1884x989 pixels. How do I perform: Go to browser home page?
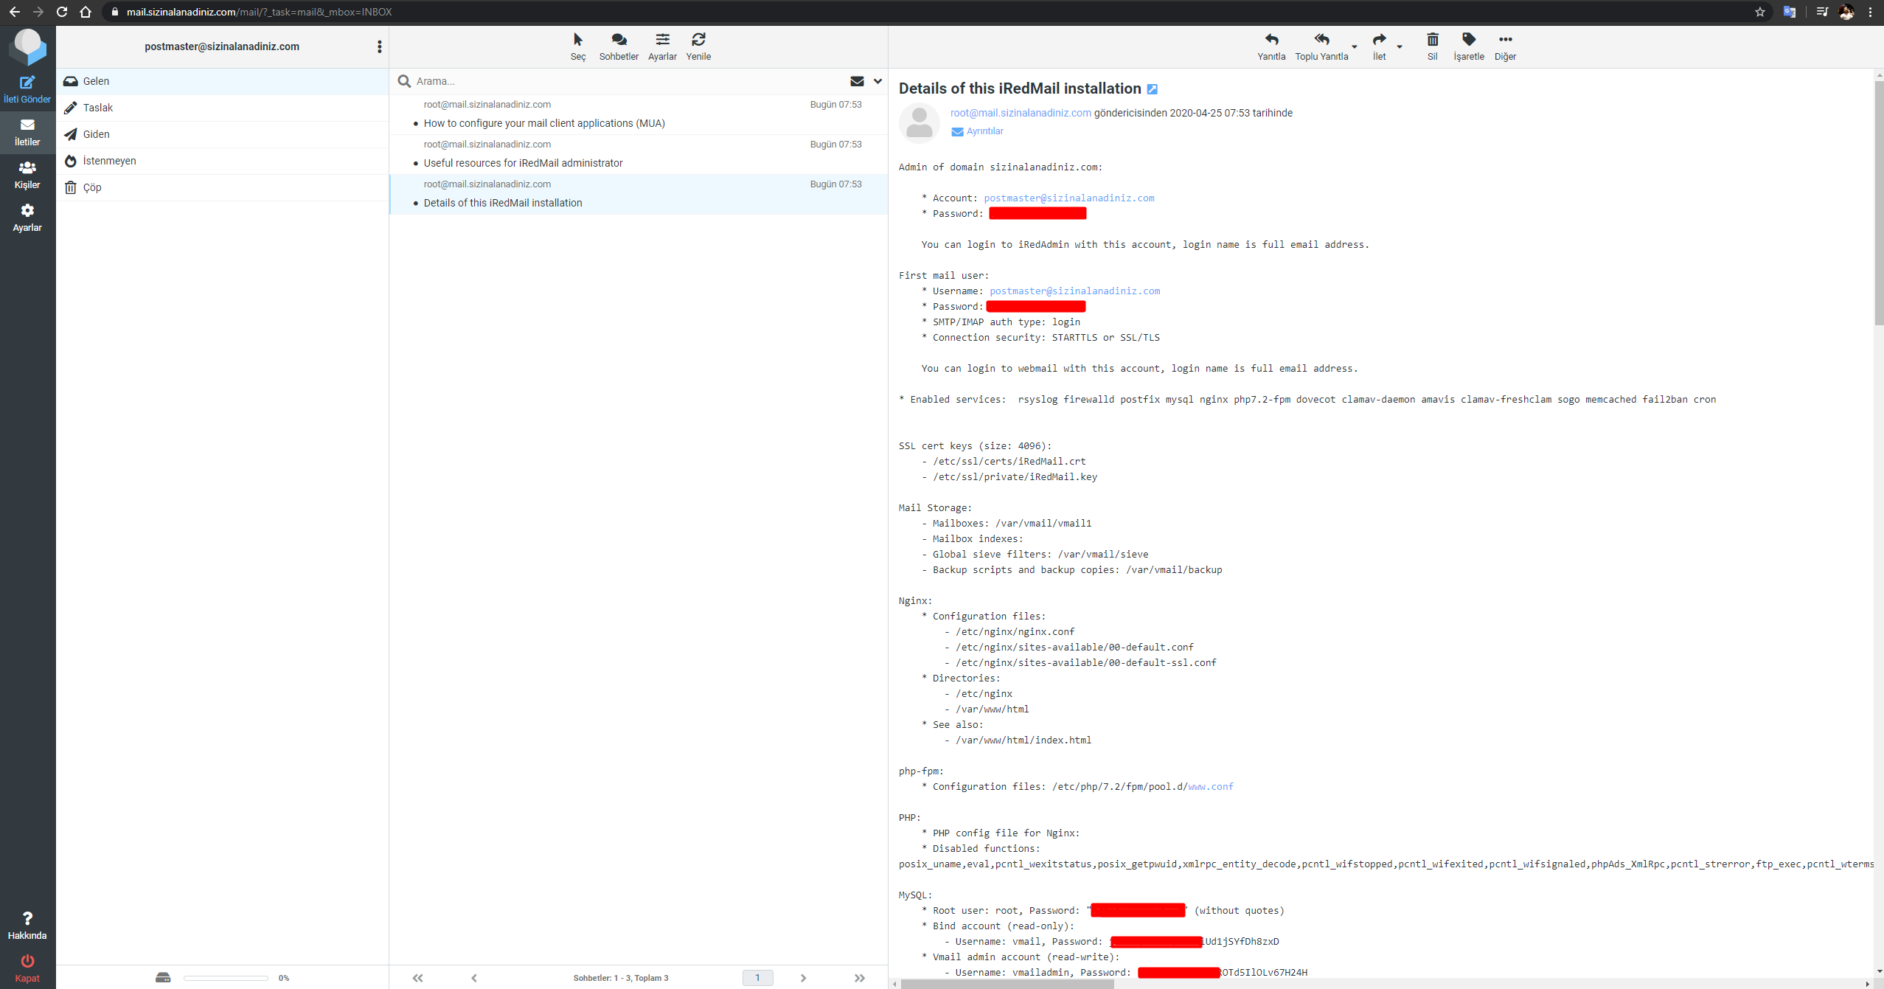click(86, 12)
